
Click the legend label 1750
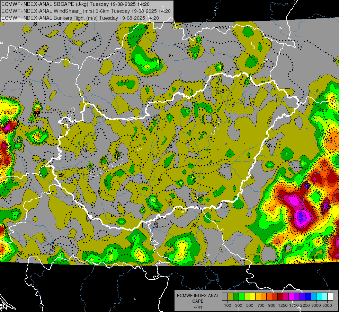pos(294,305)
